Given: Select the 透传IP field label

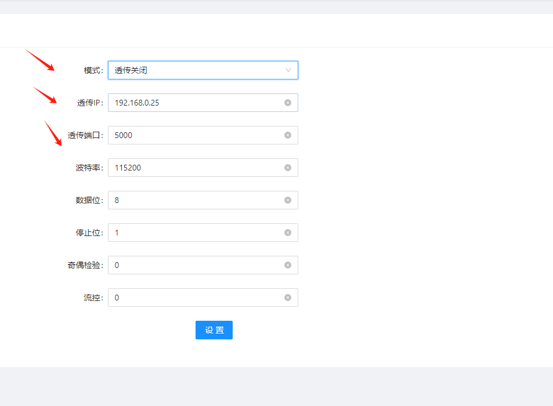Looking at the screenshot, I should [x=90, y=103].
